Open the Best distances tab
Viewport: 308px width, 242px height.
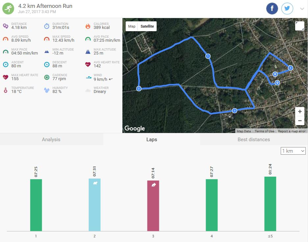[x=254, y=140]
